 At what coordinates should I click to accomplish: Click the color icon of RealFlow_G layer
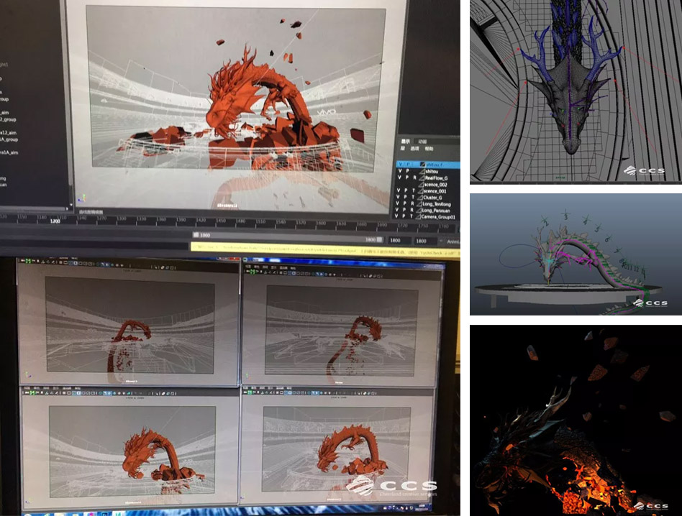[422, 178]
